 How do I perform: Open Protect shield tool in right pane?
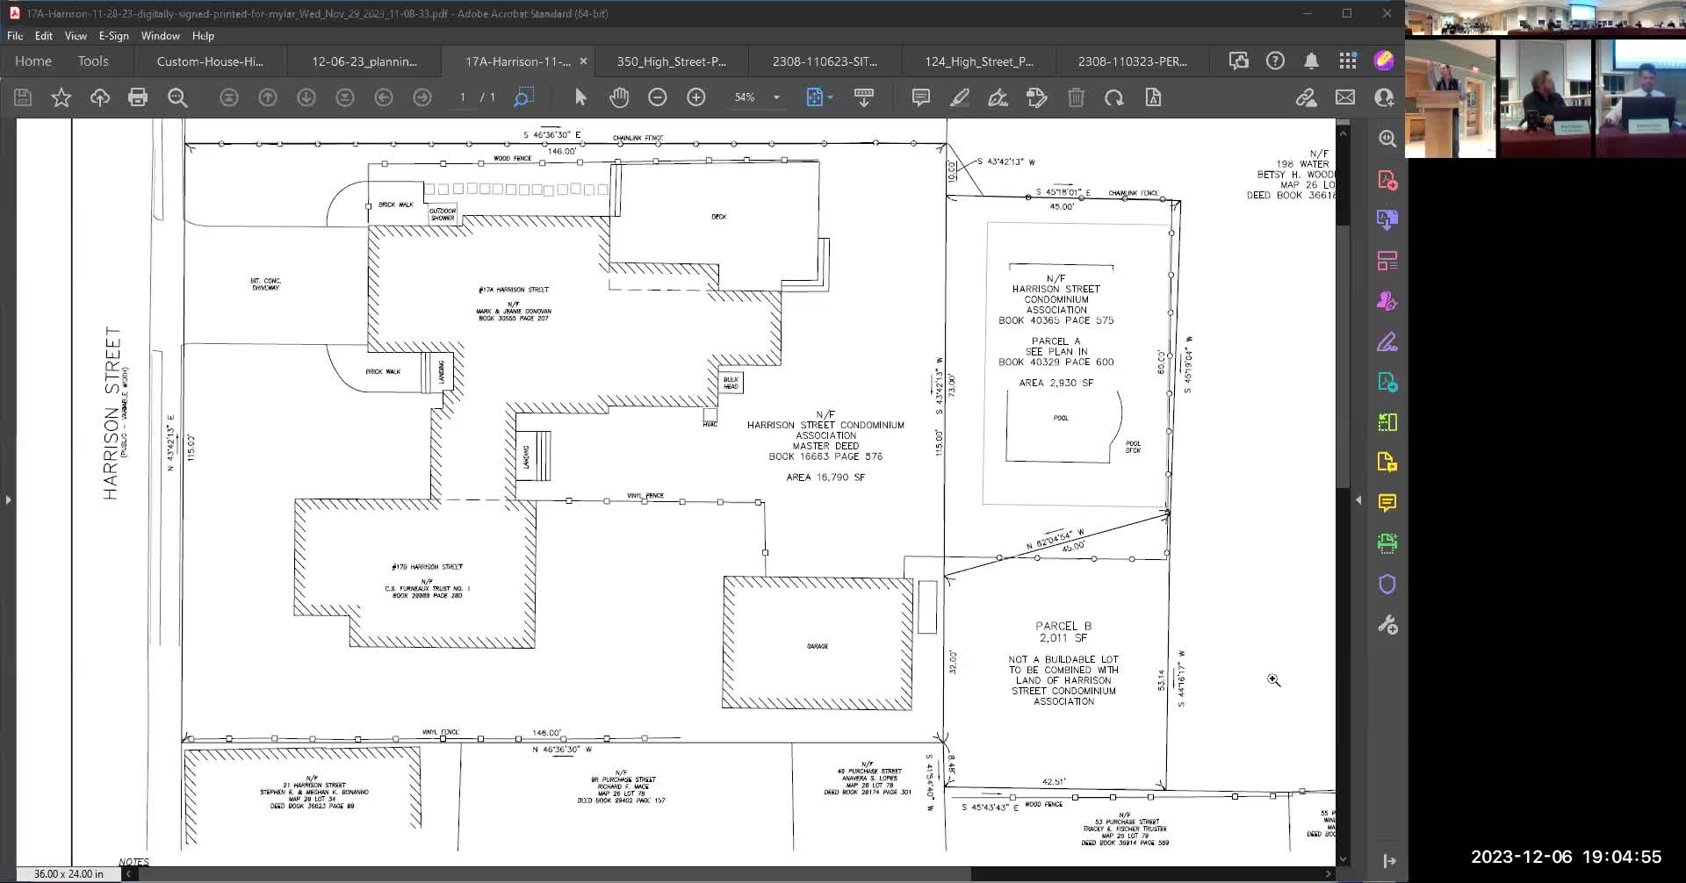(x=1387, y=584)
